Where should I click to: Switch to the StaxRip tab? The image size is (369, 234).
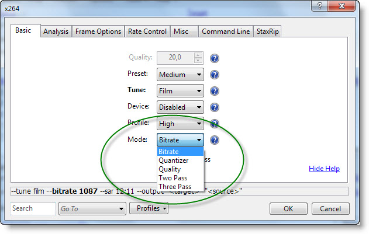[268, 32]
